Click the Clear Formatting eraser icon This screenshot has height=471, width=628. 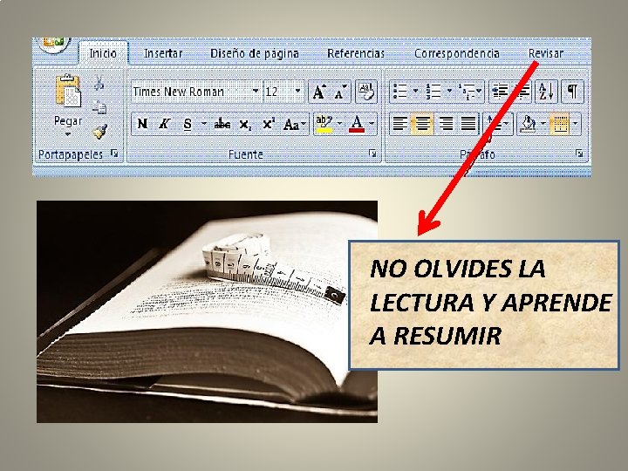pyautogui.click(x=366, y=92)
